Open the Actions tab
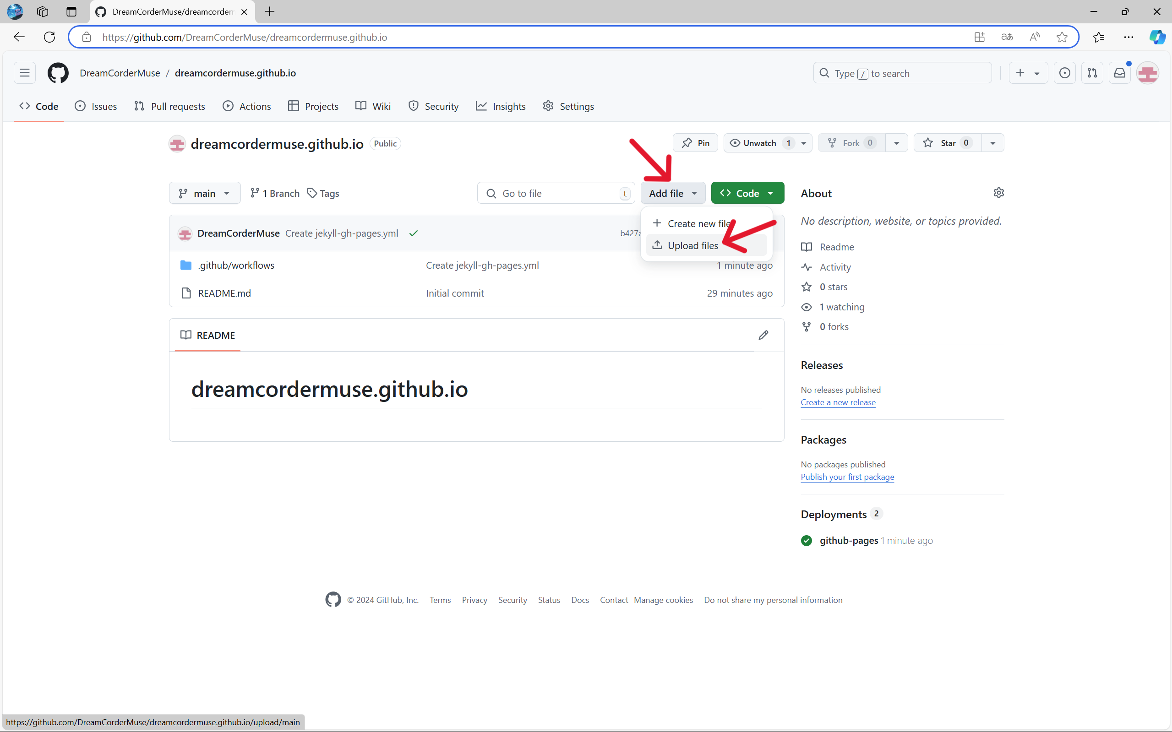The width and height of the screenshot is (1172, 732). point(246,106)
